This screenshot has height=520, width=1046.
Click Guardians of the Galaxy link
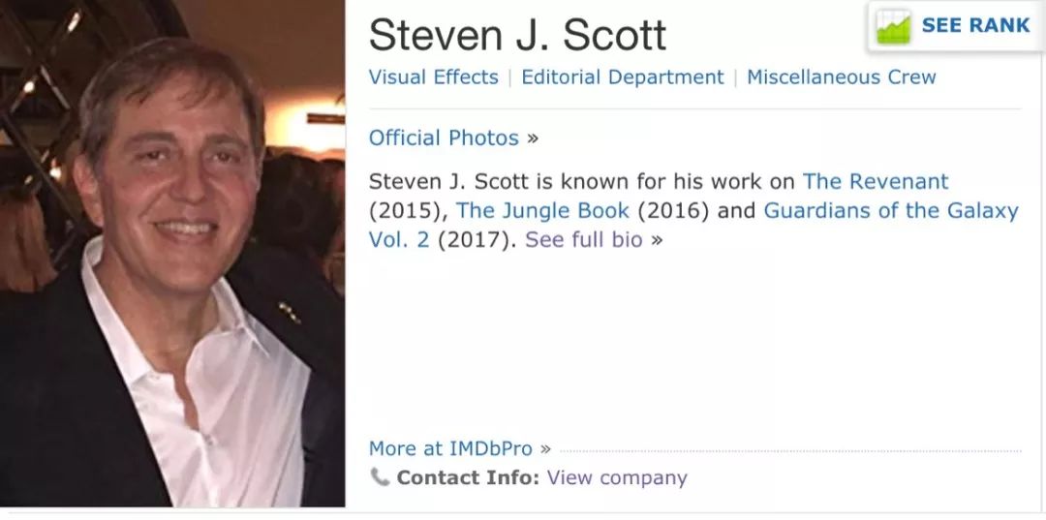point(891,211)
